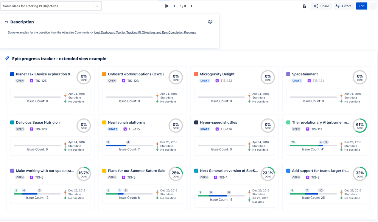Click the epic icon next to TIS-121

(x=309, y=81)
